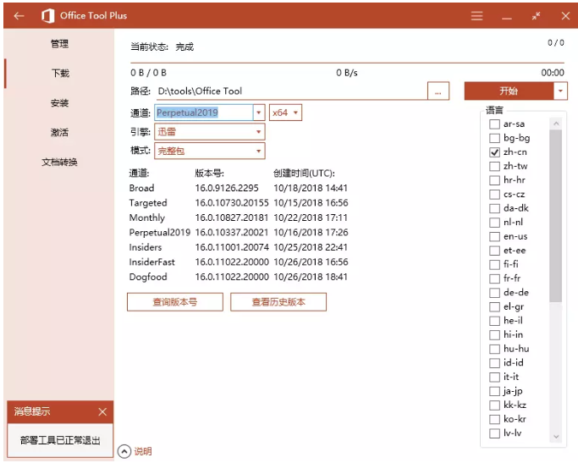
Task: Click the language list scroll-down arrow
Action: tap(556, 437)
